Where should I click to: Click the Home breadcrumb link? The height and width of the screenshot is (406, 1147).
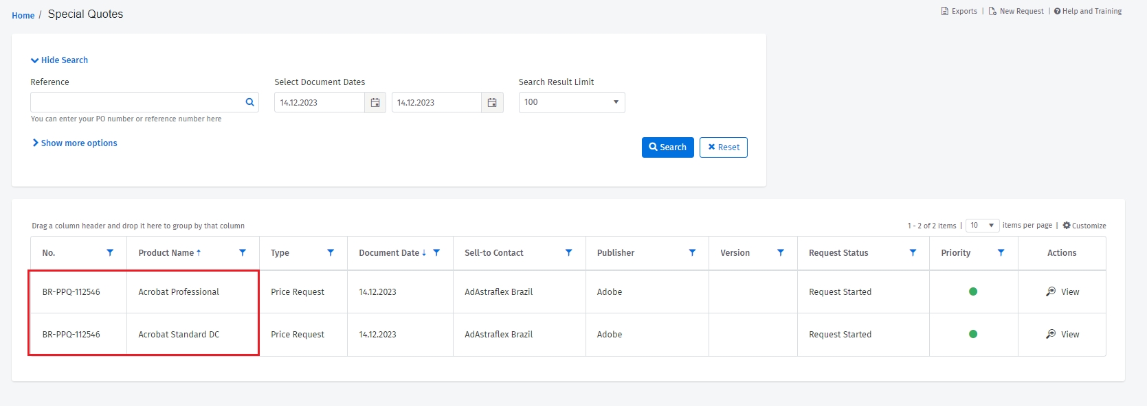pyautogui.click(x=23, y=15)
